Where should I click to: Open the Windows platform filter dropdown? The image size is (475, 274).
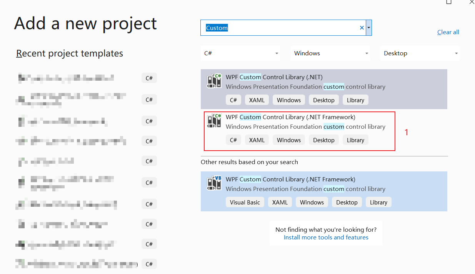tap(330, 53)
